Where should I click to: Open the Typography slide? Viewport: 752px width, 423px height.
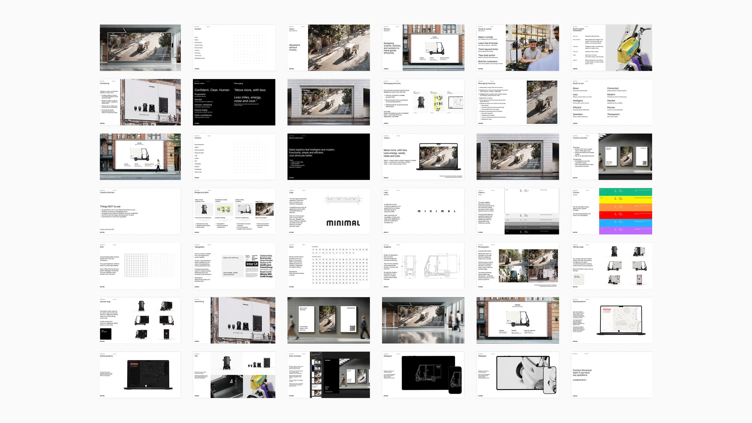234,266
